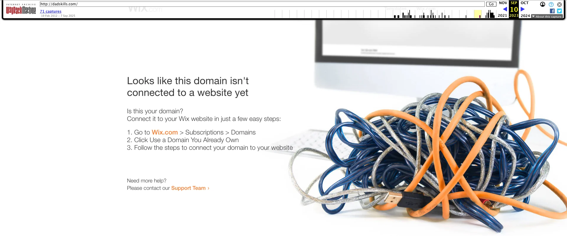This screenshot has height=236, width=567.
Task: Open the Support Team link
Action: click(x=188, y=188)
